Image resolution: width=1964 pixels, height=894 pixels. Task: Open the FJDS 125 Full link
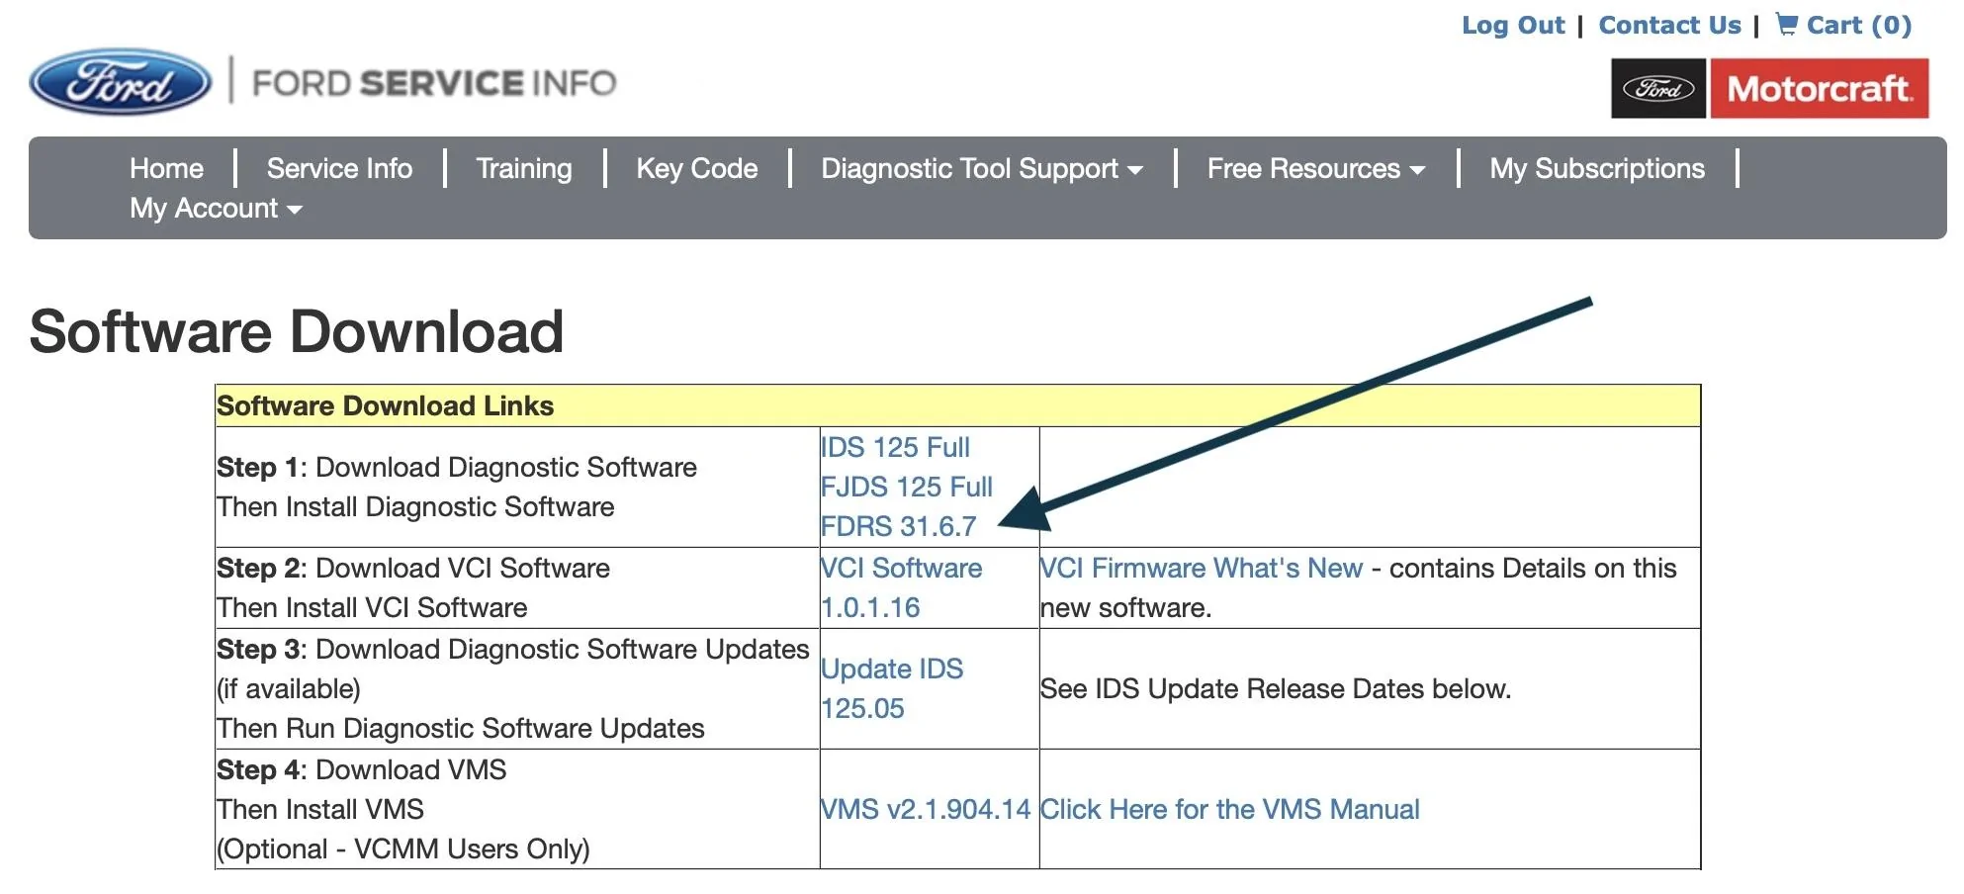point(907,487)
